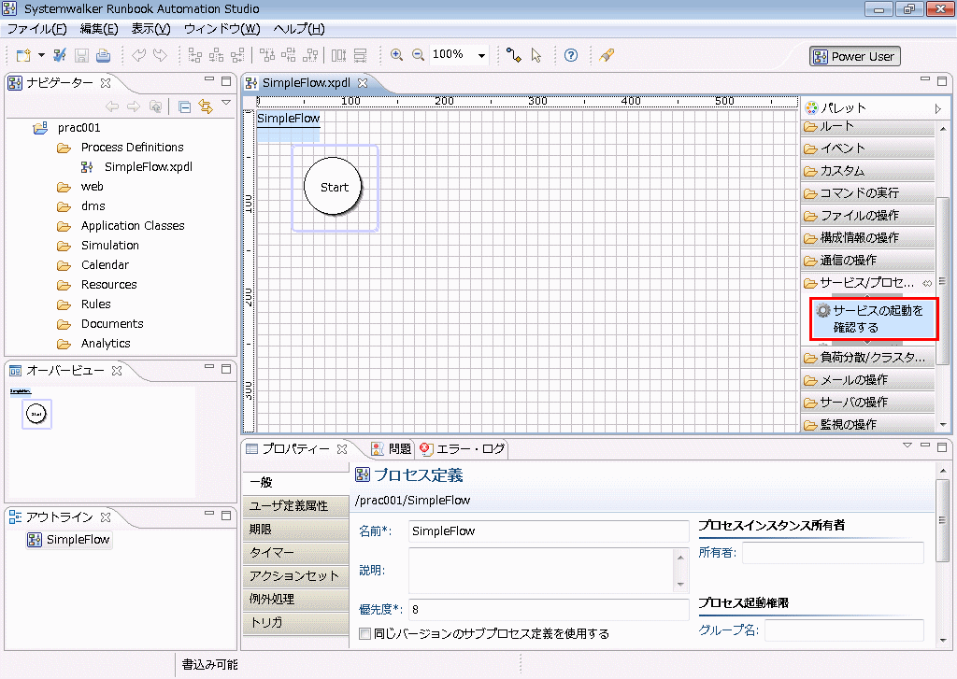
Task: Collapse the サービス/プロセ... palette drawer
Action: [861, 283]
